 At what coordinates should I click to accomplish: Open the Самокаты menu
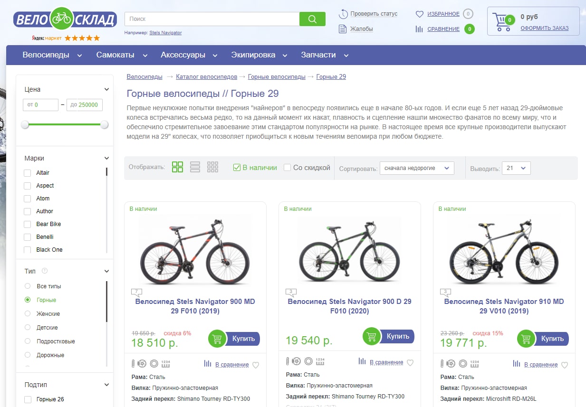[122, 55]
